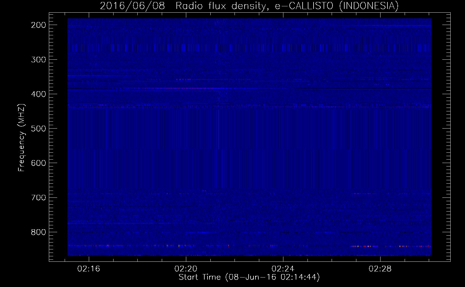Click the plot title '2016/06/08 Radio flux density'
The image size is (465, 287).
(183, 6)
